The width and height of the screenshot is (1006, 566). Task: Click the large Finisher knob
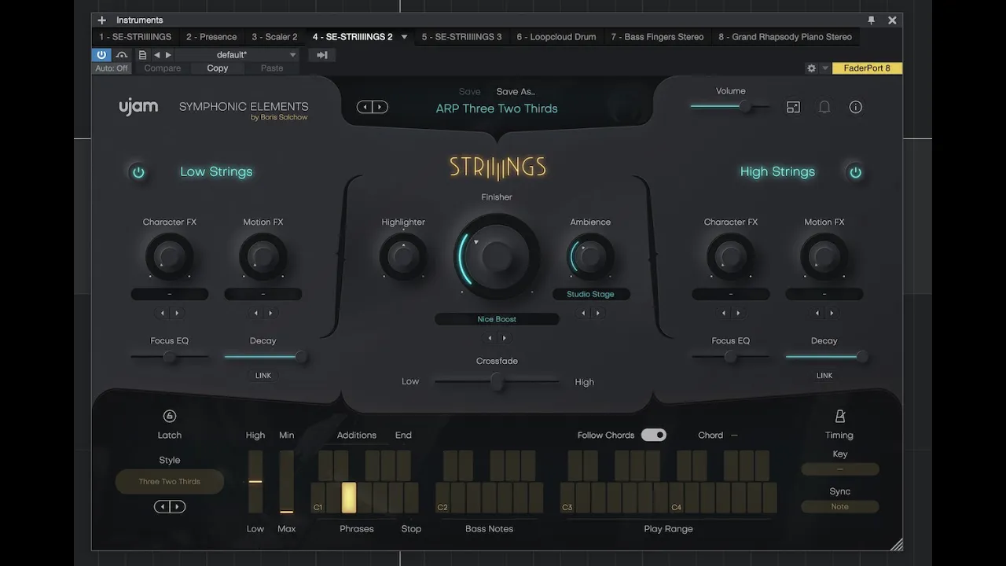coord(497,256)
